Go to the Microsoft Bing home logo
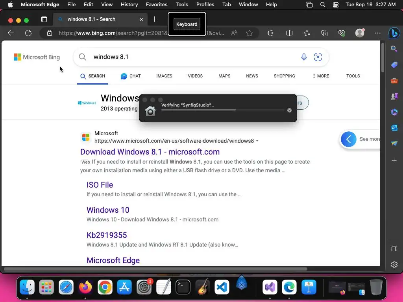The image size is (403, 302). [37, 57]
